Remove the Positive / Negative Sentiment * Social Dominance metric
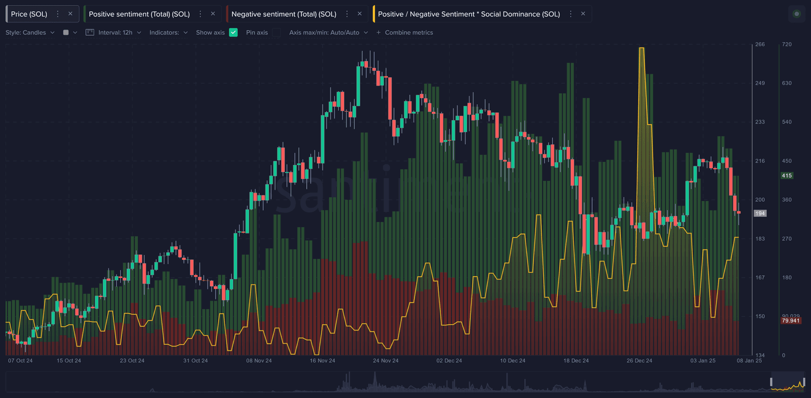 pyautogui.click(x=583, y=14)
